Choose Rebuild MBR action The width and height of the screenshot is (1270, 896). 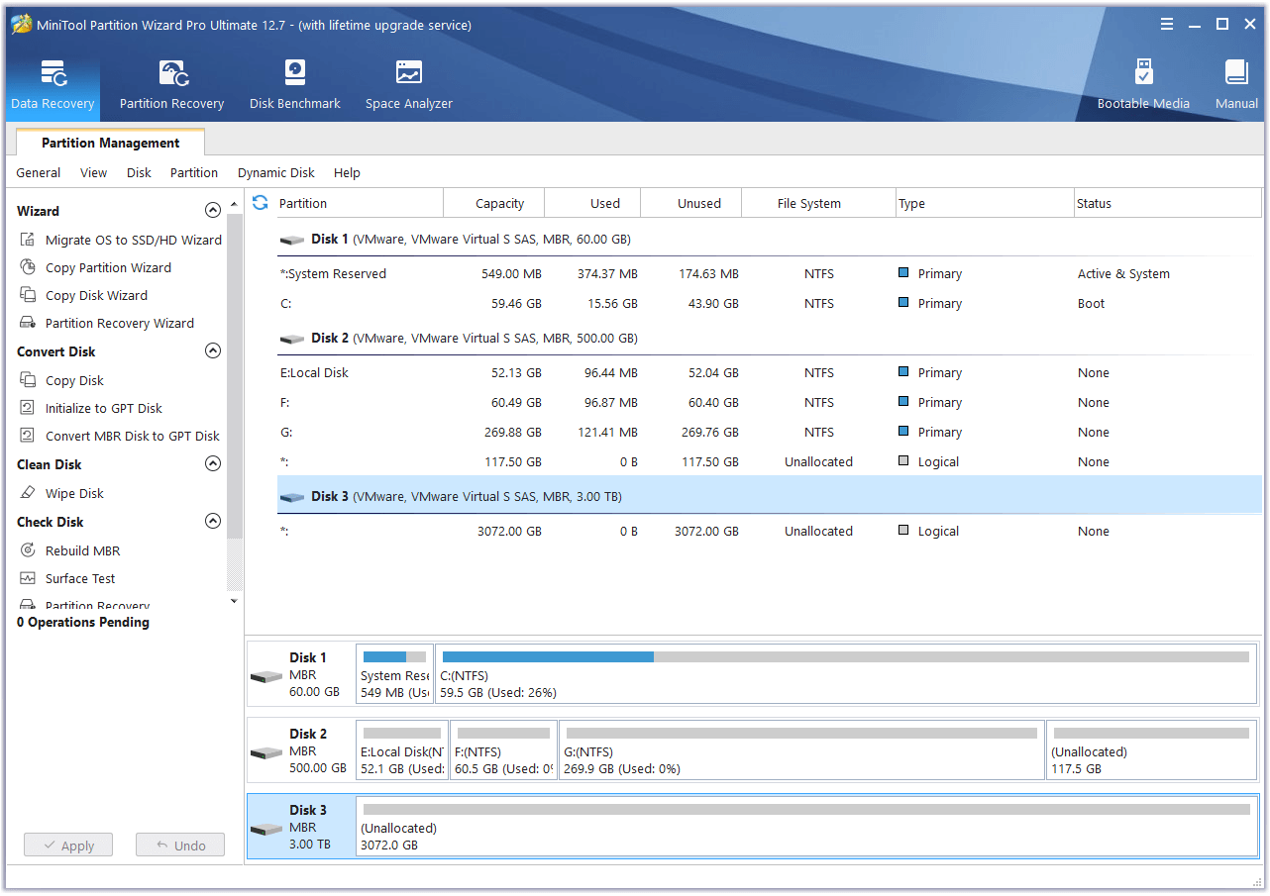tap(70, 550)
